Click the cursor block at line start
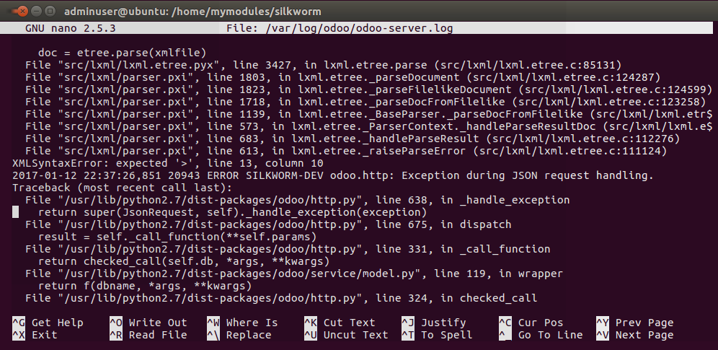This screenshot has height=350, width=718. tap(16, 212)
